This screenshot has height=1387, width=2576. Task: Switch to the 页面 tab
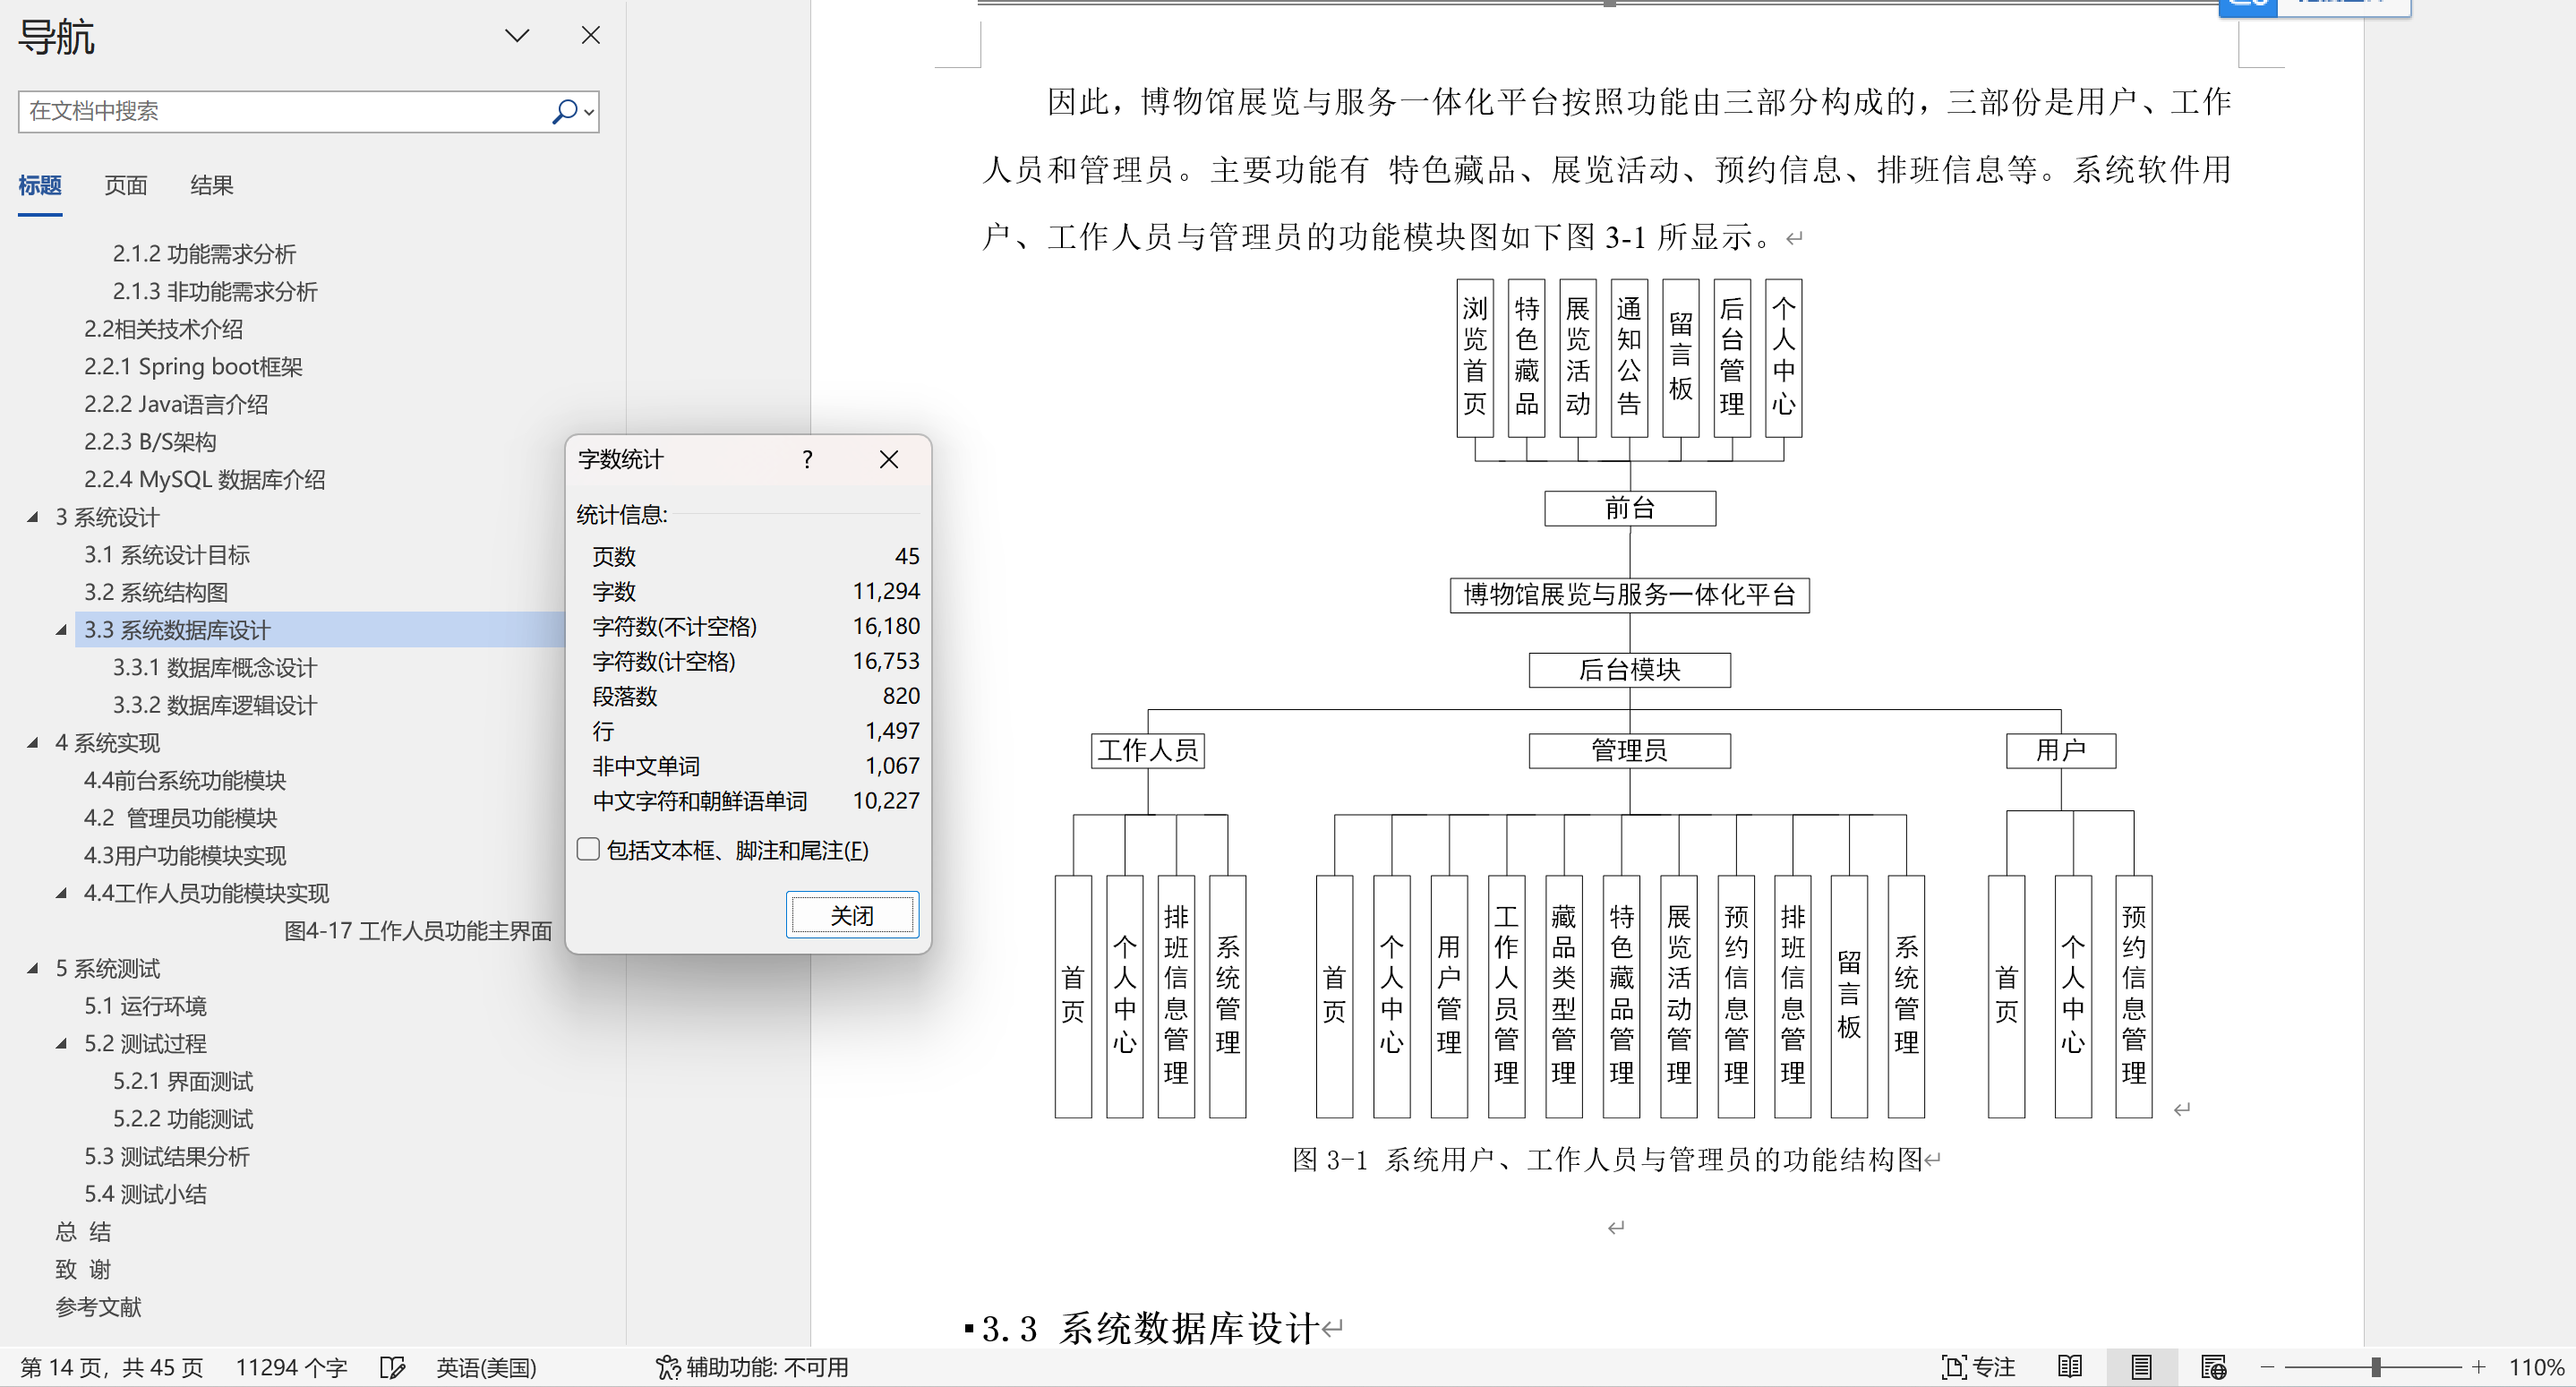(x=126, y=185)
